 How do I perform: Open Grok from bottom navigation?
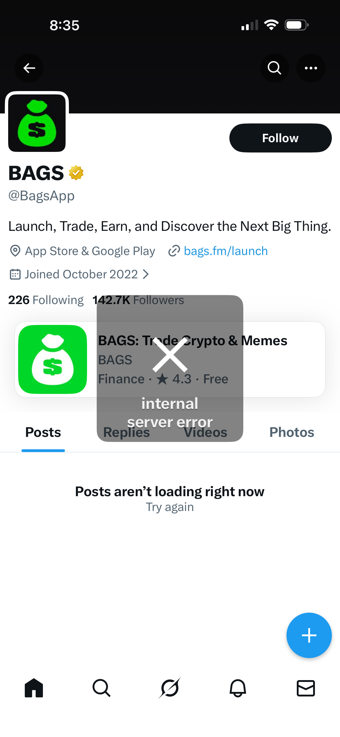coord(170,688)
